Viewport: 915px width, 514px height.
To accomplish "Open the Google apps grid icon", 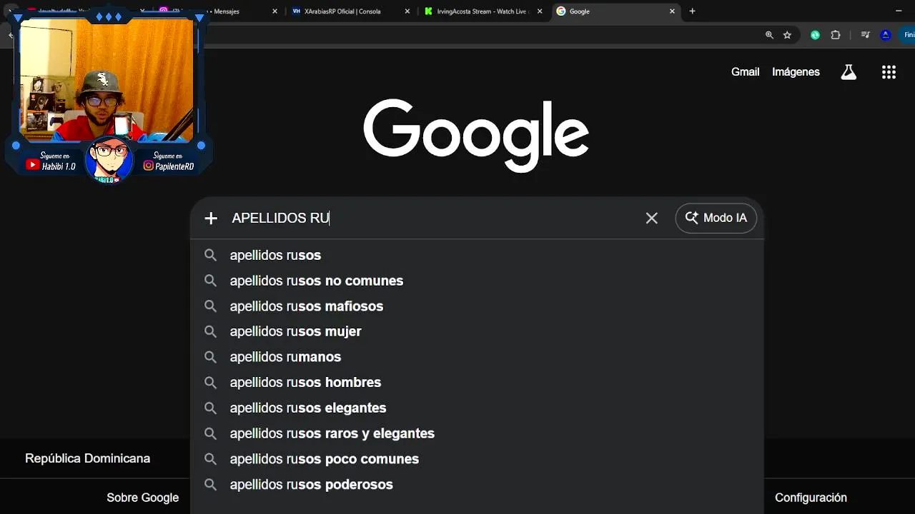I will tap(889, 72).
